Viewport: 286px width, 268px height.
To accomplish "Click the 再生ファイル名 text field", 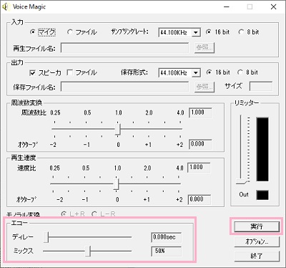I will point(124,48).
